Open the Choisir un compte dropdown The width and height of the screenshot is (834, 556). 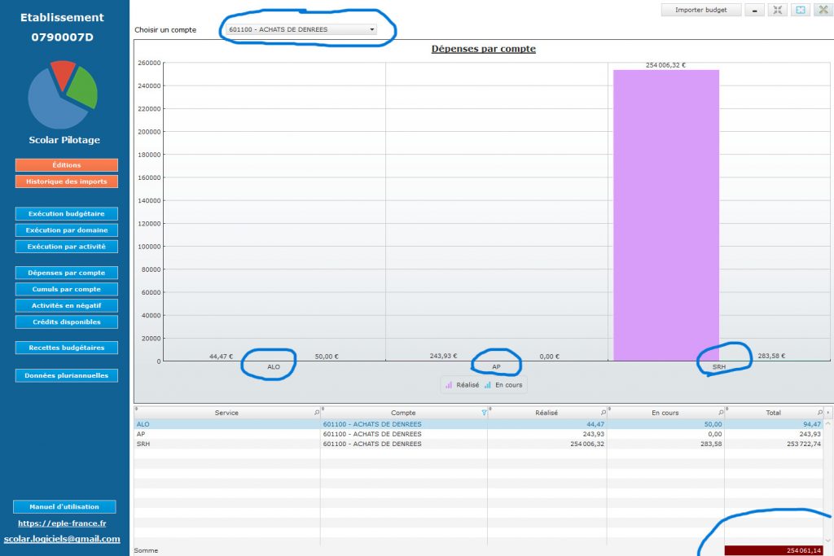(302, 29)
